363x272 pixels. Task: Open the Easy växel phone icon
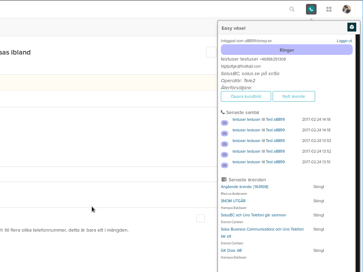311,9
